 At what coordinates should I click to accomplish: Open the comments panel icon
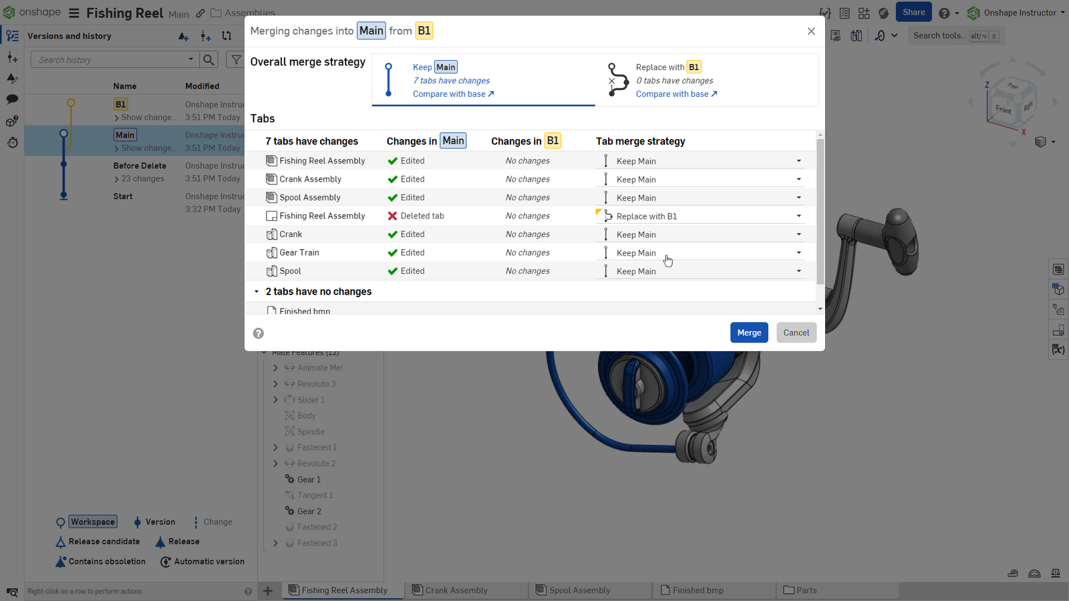pos(12,99)
